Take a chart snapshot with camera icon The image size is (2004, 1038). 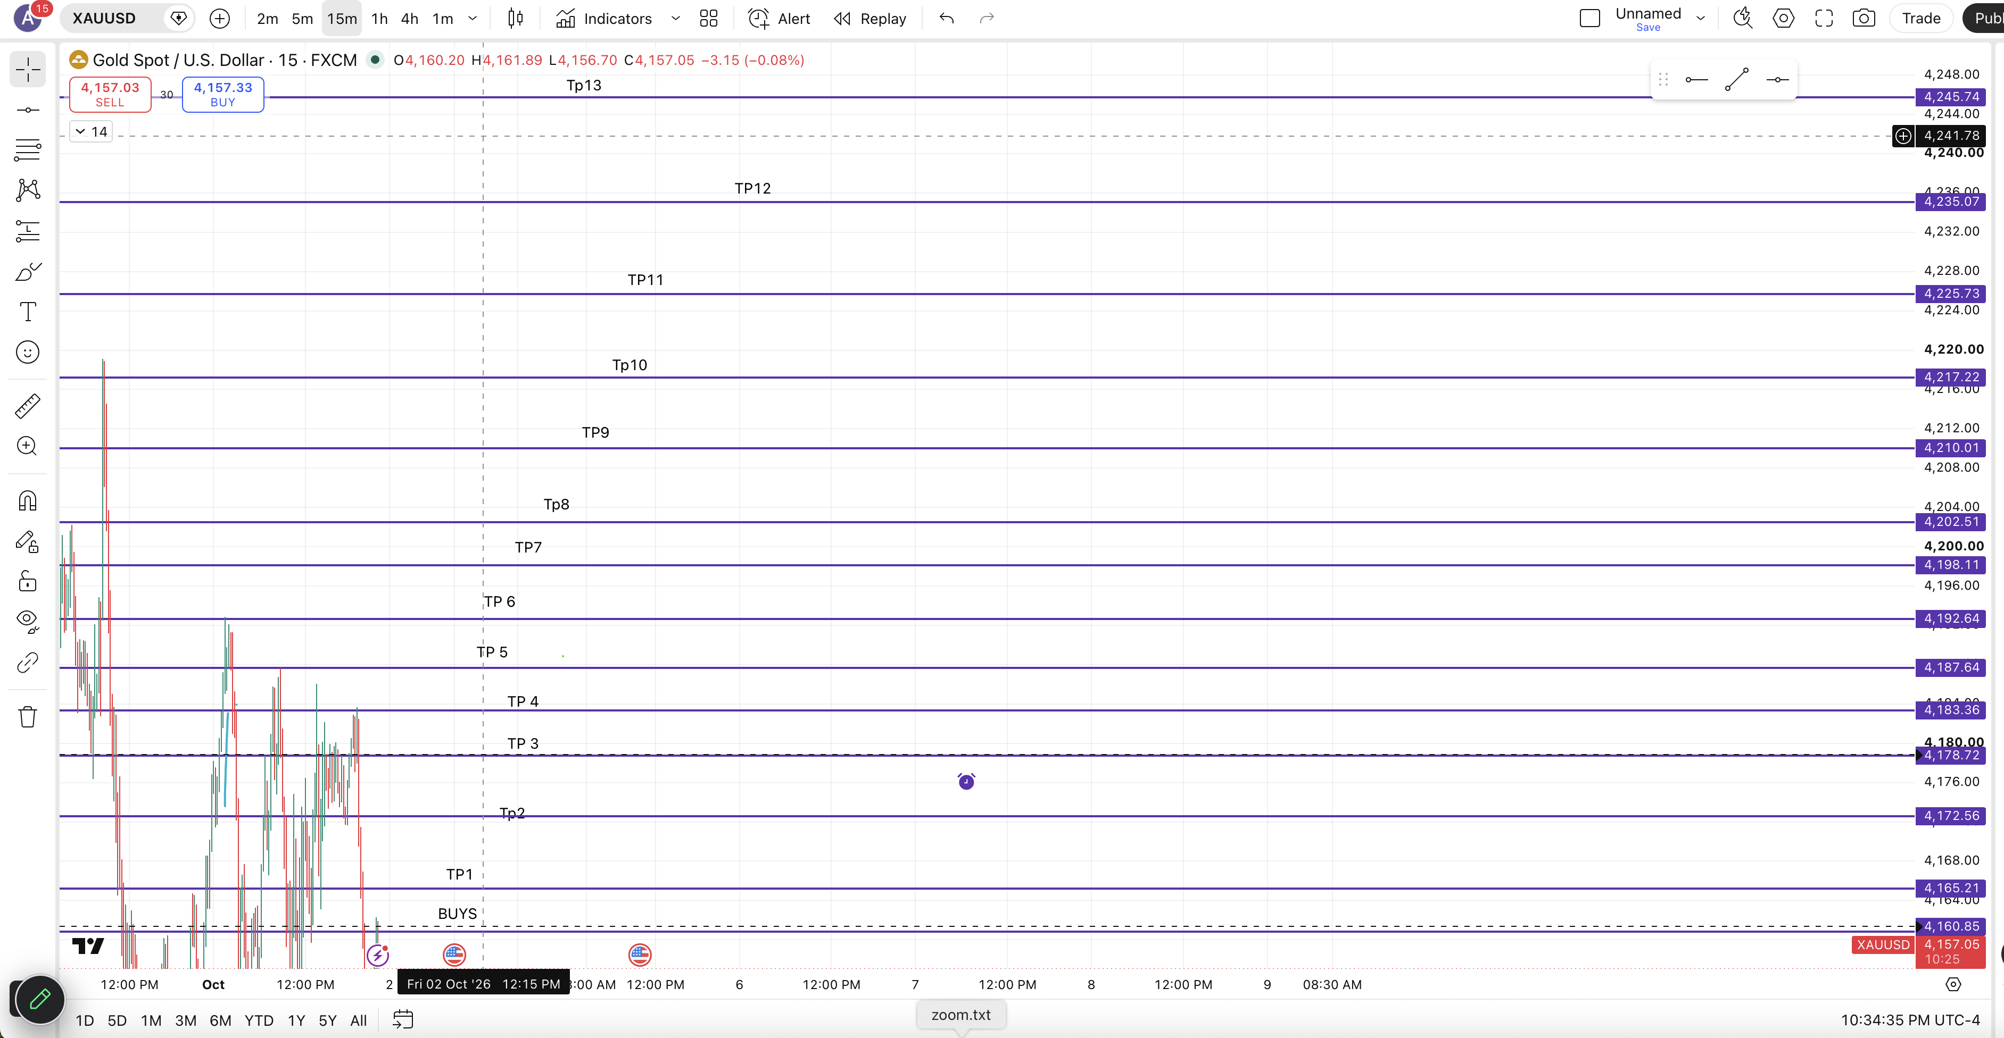1863,18
